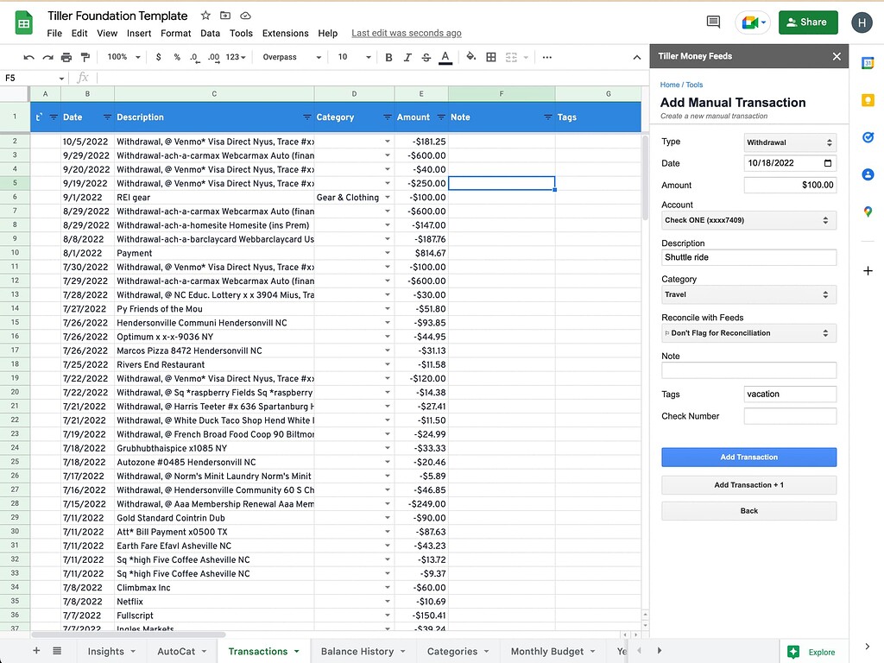Open the Home link in Tiller panel
Image resolution: width=884 pixels, height=663 pixels.
(x=672, y=85)
